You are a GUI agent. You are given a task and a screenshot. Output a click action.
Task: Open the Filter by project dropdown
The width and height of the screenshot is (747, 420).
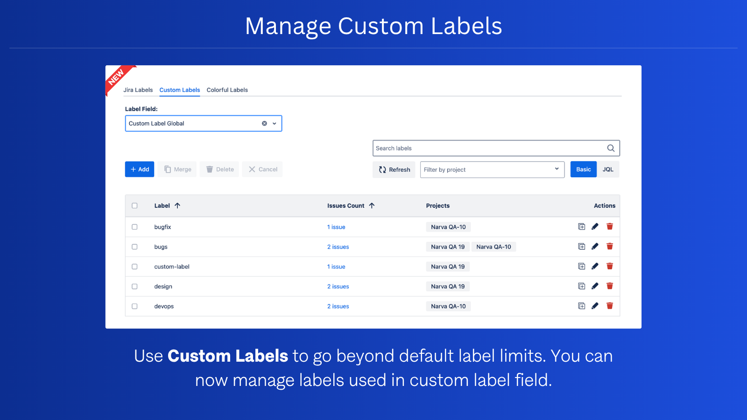click(492, 169)
